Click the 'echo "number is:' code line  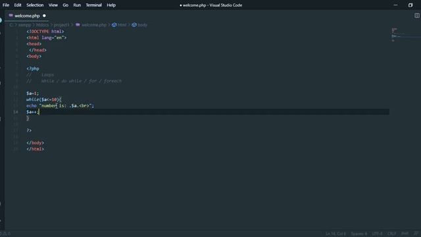pos(60,105)
